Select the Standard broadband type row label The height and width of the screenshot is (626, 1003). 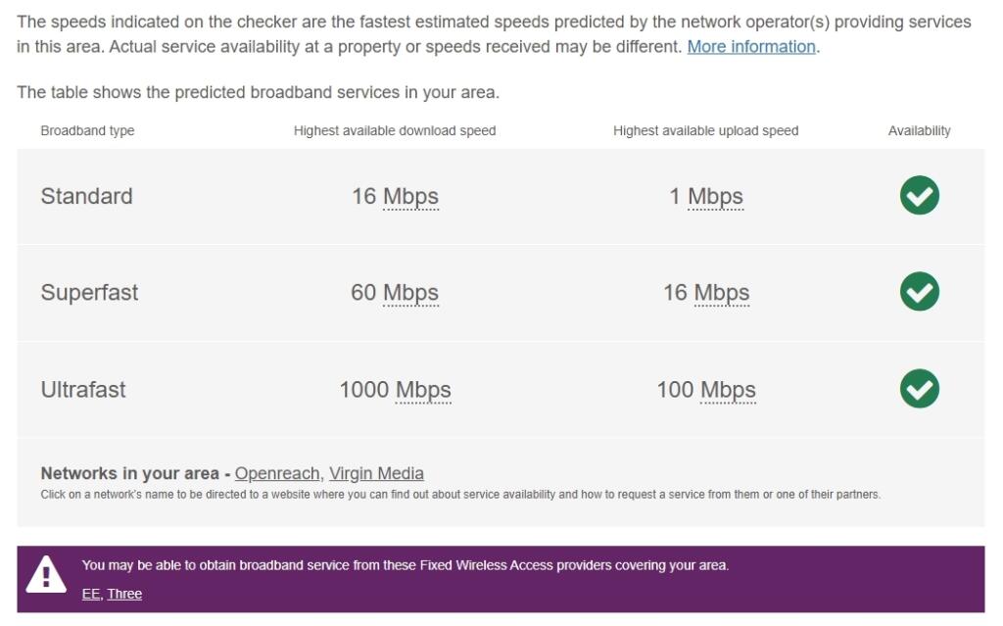86,196
